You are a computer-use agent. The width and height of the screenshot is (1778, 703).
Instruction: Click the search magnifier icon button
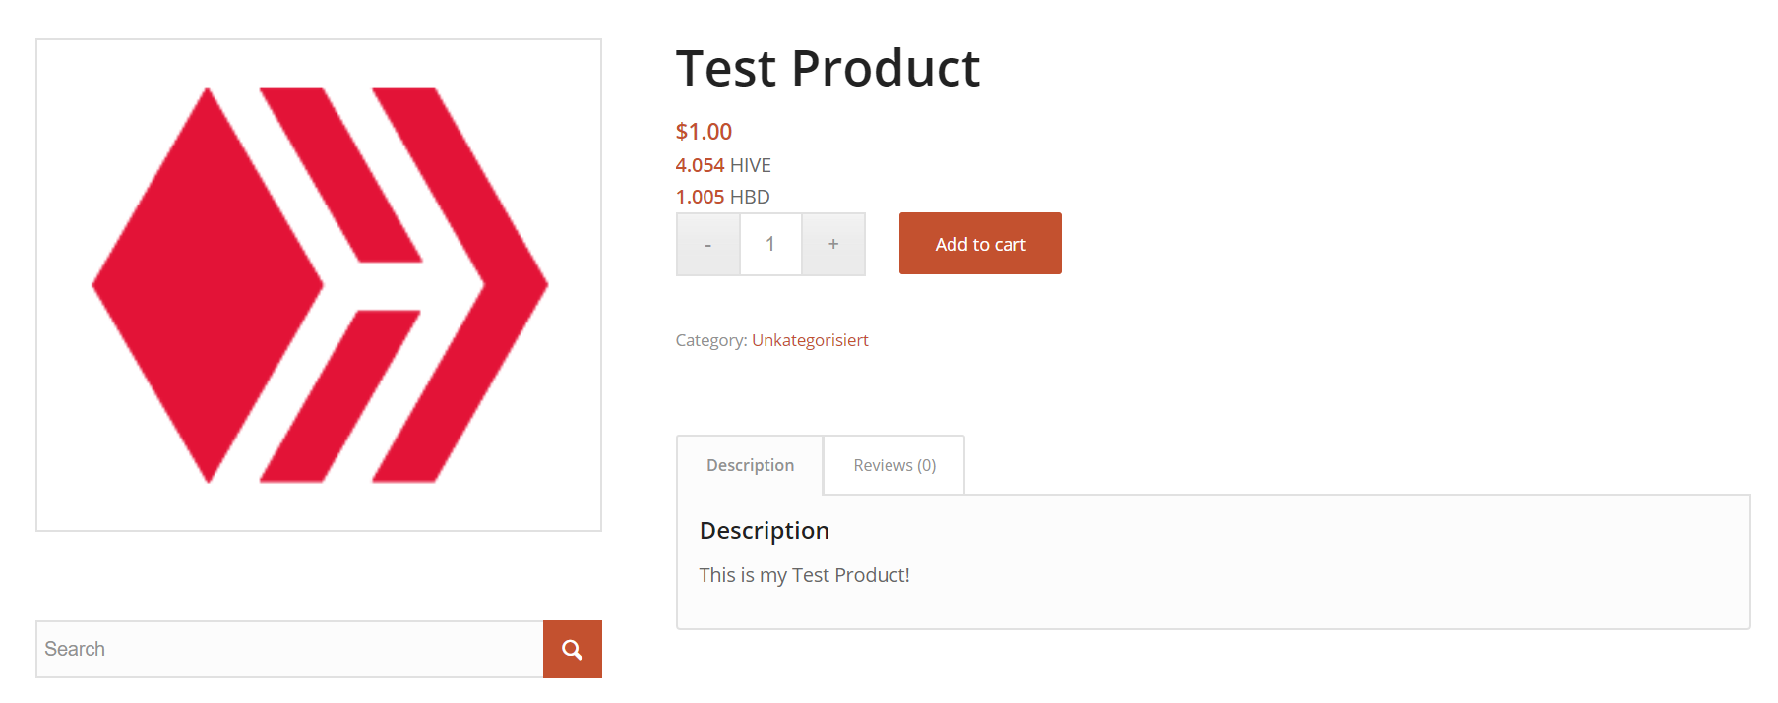point(572,649)
